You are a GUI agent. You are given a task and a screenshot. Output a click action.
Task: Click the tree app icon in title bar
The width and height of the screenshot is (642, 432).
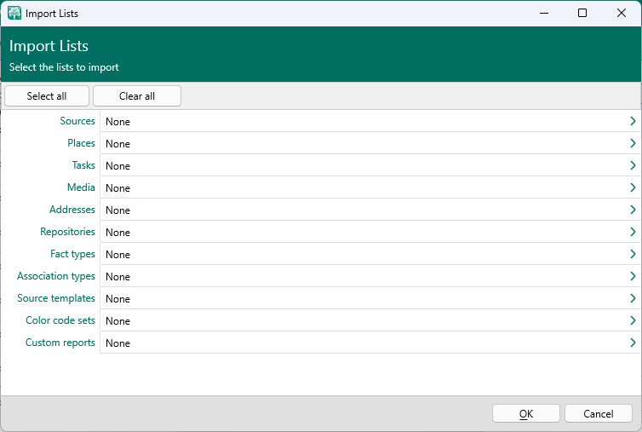14,13
